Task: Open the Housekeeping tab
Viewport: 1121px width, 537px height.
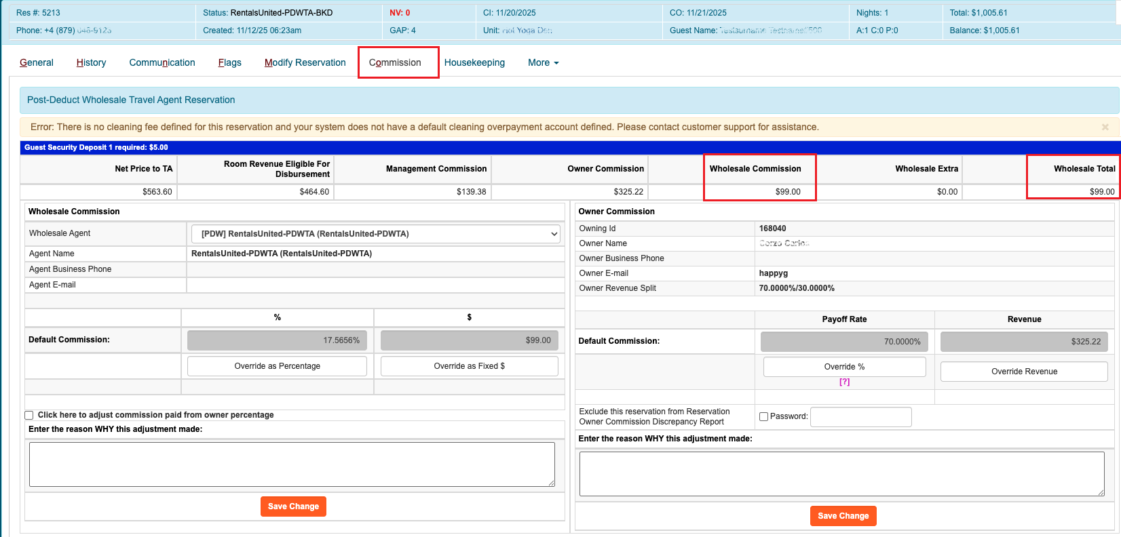Action: point(474,62)
